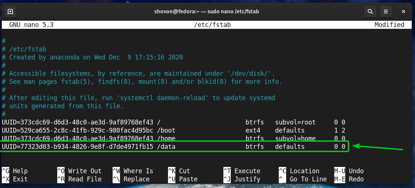The height and width of the screenshot is (188, 415).
Task: Click the '# /etc/fstab' comment line
Action: 24,49
